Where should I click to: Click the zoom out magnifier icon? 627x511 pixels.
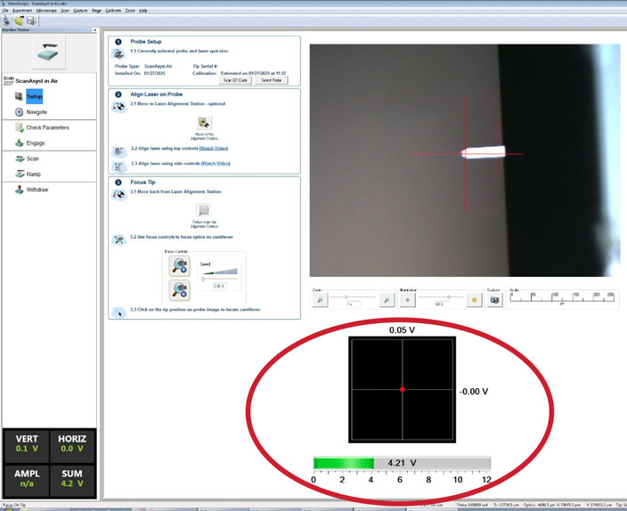(321, 300)
